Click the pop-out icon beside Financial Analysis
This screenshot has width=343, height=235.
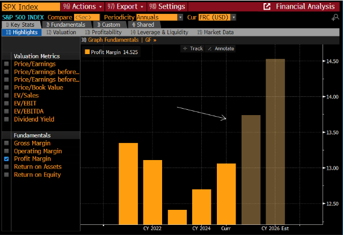(267, 6)
